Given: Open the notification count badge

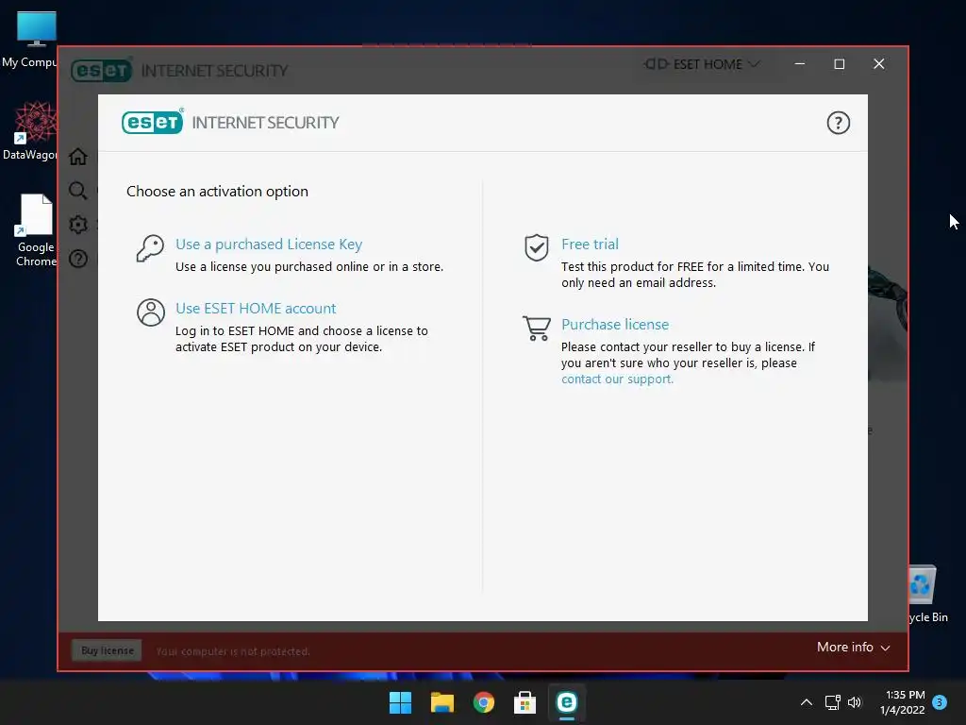Looking at the screenshot, I should (x=940, y=702).
